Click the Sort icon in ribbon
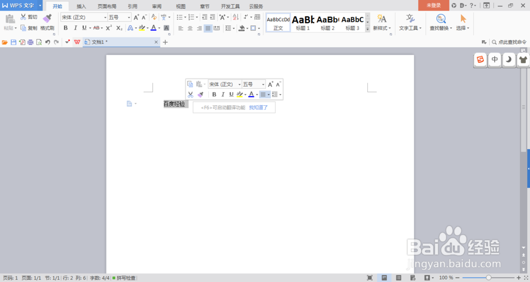 236,17
